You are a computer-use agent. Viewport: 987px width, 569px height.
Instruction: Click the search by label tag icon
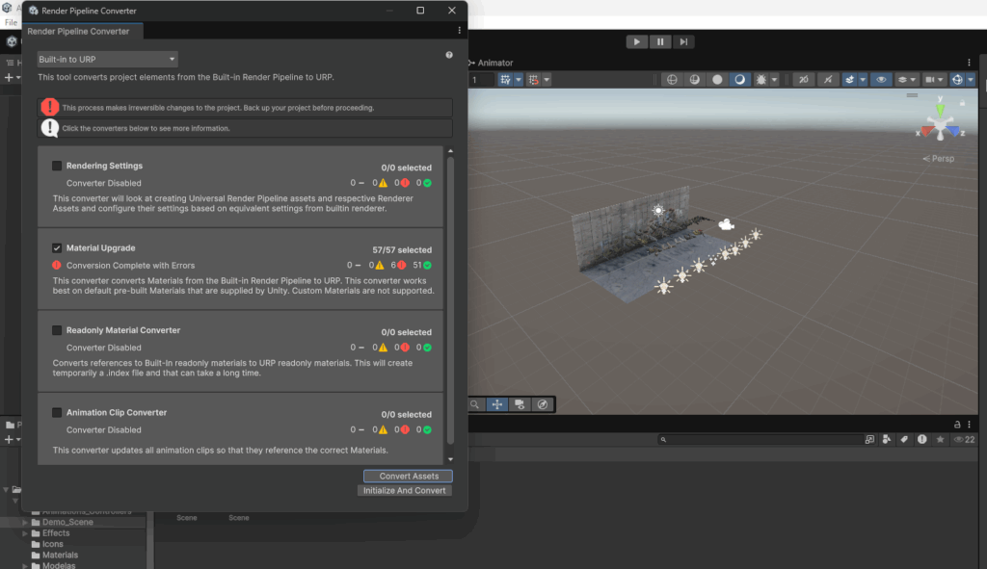(904, 439)
